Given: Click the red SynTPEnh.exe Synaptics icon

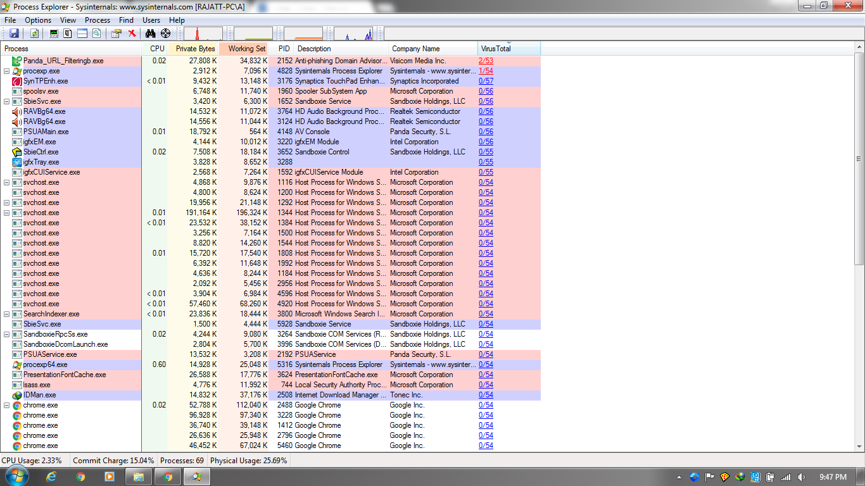Looking at the screenshot, I should (x=17, y=81).
